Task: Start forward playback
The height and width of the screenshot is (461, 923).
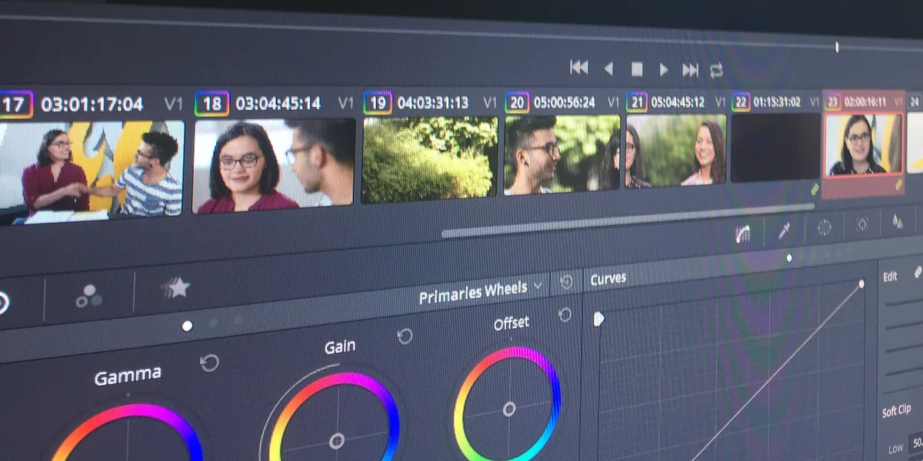Action: pos(664,70)
